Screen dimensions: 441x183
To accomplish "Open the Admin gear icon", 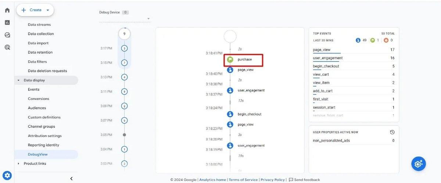I will click(x=7, y=175).
